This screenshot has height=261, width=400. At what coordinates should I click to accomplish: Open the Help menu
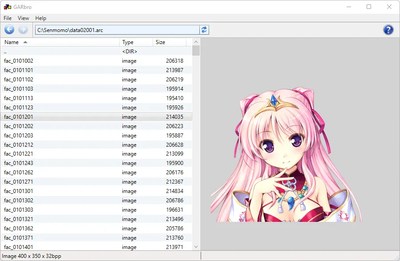pyautogui.click(x=40, y=18)
